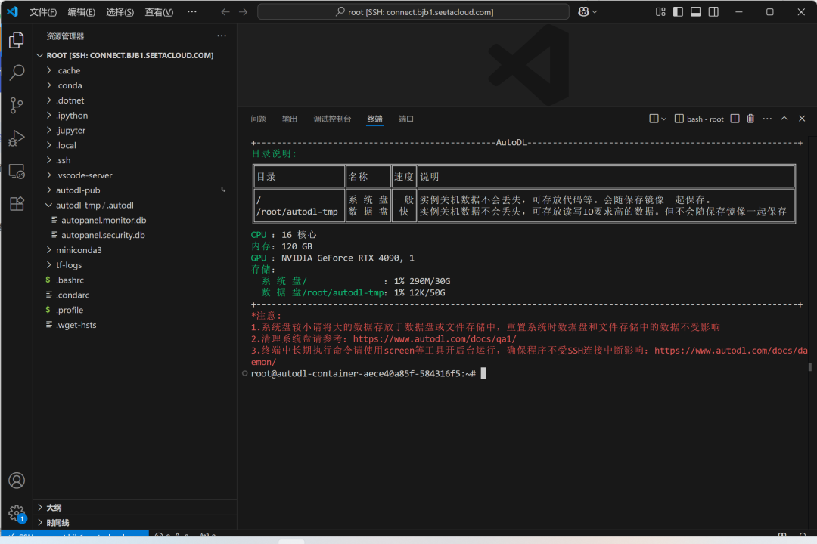Open the Manage gear settings icon
This screenshot has width=817, height=544.
click(17, 513)
